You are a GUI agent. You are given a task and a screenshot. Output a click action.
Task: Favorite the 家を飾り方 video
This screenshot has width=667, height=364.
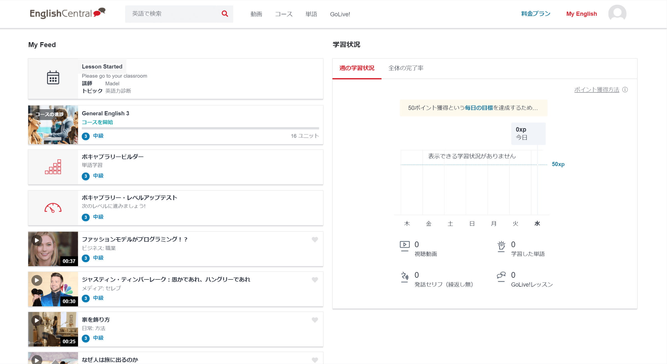[x=314, y=320]
